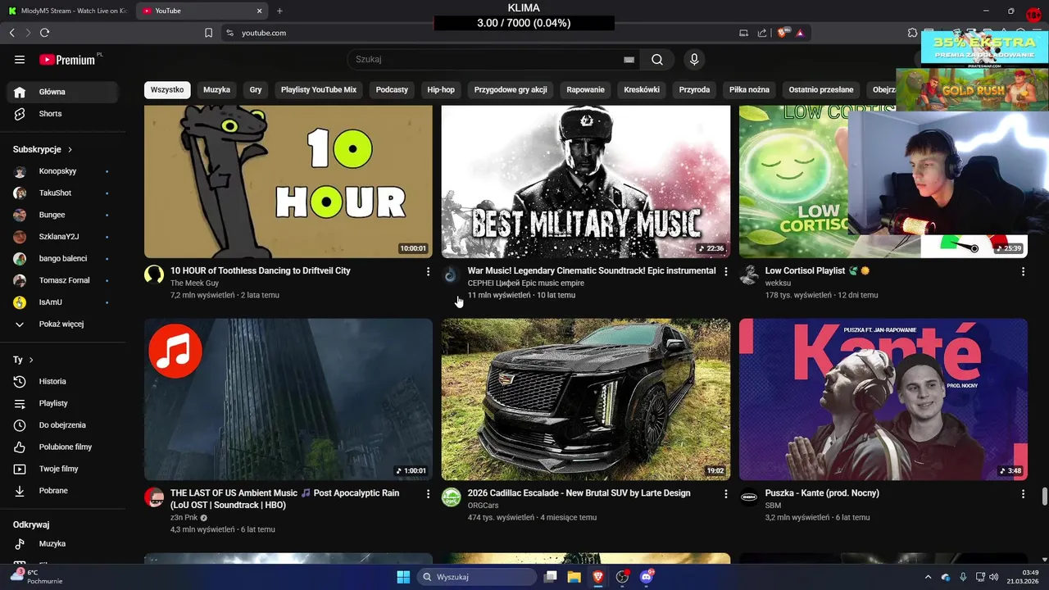Image resolution: width=1049 pixels, height=590 pixels.
Task: Open volume control in system tray
Action: coord(994,577)
